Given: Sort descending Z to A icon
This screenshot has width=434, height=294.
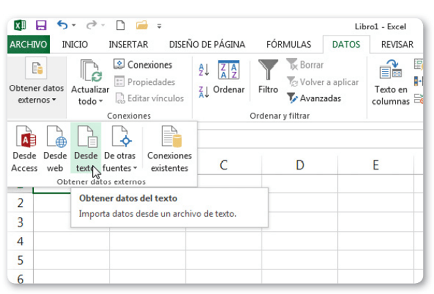Looking at the screenshot, I should [204, 92].
